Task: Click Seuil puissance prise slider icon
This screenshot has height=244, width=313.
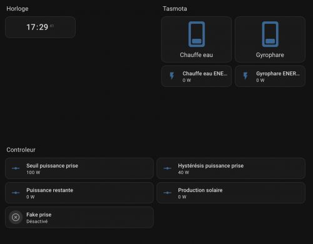Action: [x=16, y=168]
